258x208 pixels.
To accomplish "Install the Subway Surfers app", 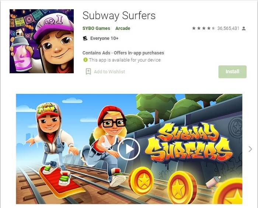I will (x=232, y=72).
